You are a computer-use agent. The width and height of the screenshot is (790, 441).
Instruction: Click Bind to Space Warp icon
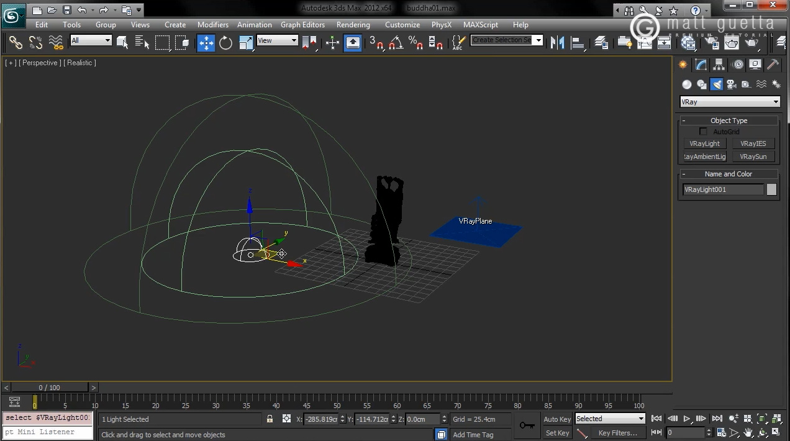click(x=56, y=42)
